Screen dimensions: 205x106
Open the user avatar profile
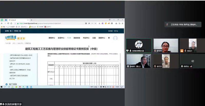tap(115, 38)
